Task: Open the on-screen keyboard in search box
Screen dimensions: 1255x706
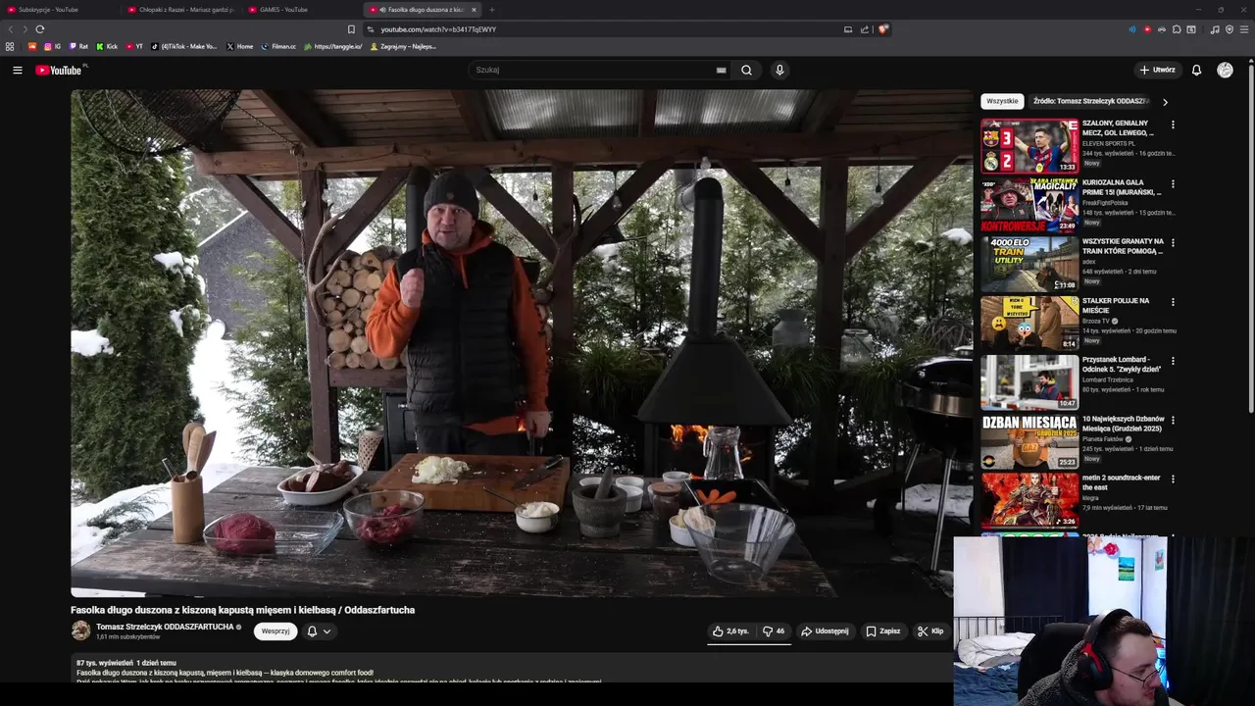Action: click(721, 70)
